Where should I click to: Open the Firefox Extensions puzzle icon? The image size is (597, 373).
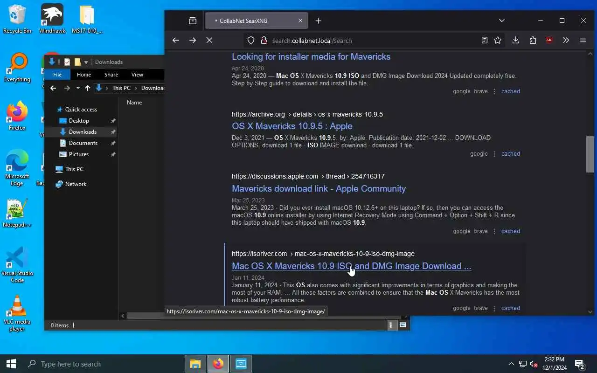point(533,41)
